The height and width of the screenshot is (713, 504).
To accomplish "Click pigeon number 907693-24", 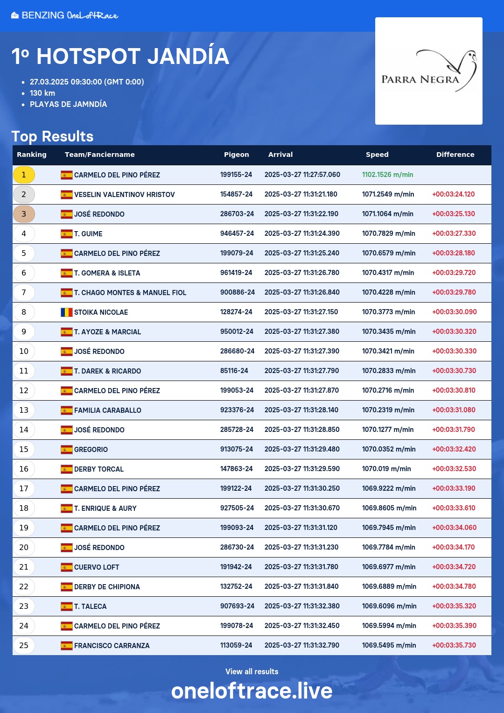I will click(238, 606).
